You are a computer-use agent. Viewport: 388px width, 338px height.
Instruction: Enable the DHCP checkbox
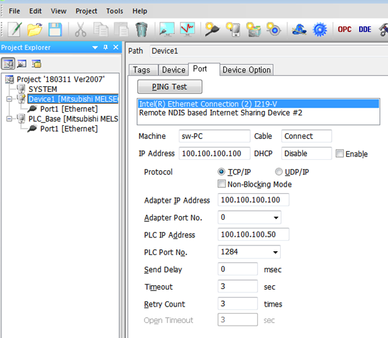pos(340,153)
